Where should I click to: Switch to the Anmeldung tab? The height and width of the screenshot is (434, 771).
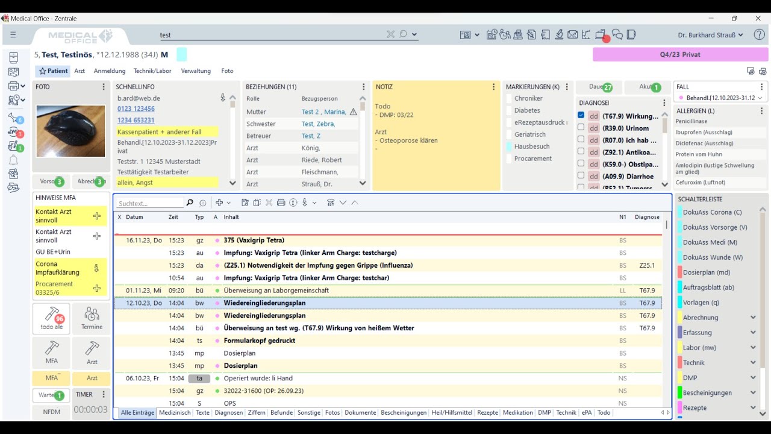(x=110, y=71)
